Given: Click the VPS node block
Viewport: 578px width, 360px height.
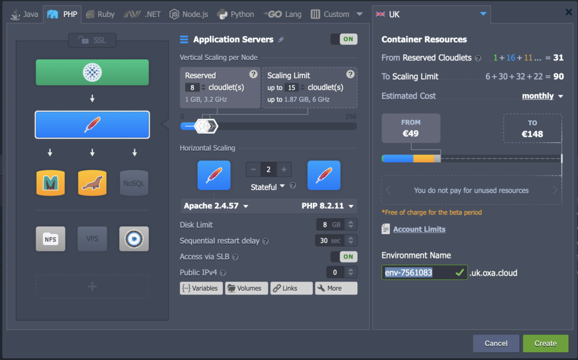Looking at the screenshot, I should [x=92, y=239].
